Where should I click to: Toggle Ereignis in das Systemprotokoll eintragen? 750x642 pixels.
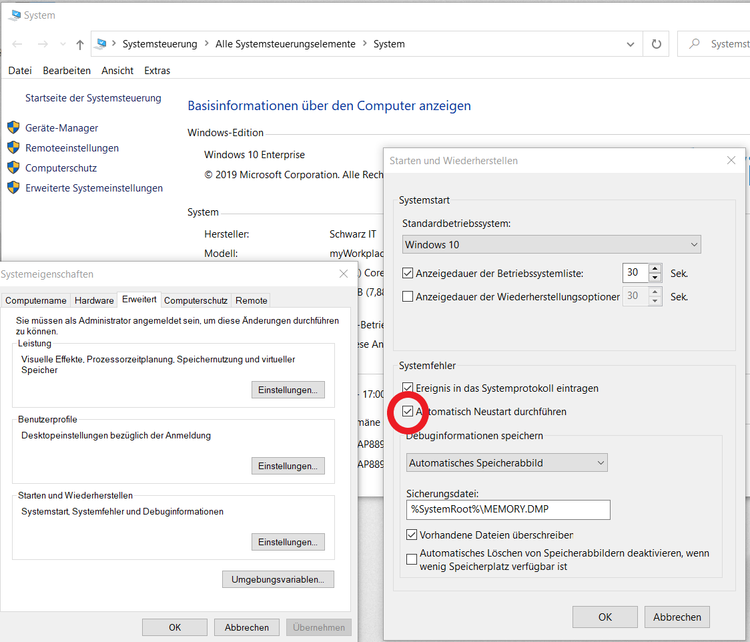pos(408,388)
